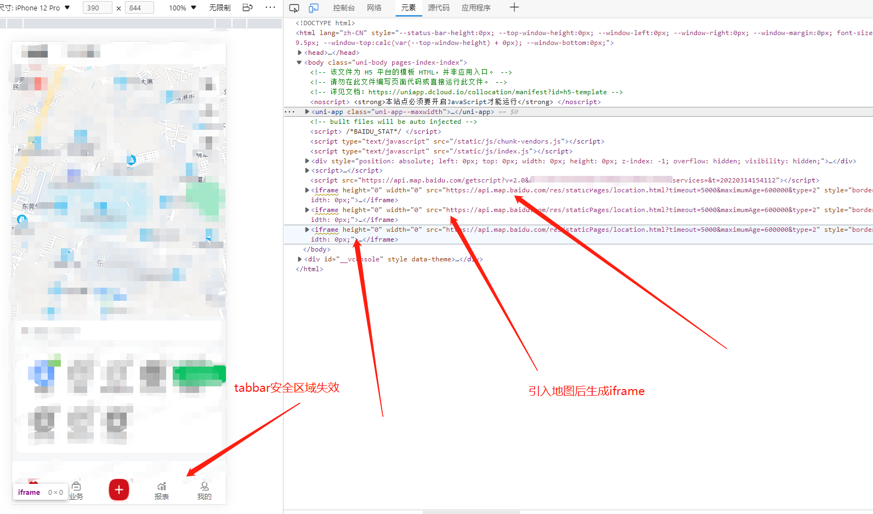873x514 pixels.
Task: Select the 'built files will be auto injected' comment
Action: point(394,122)
